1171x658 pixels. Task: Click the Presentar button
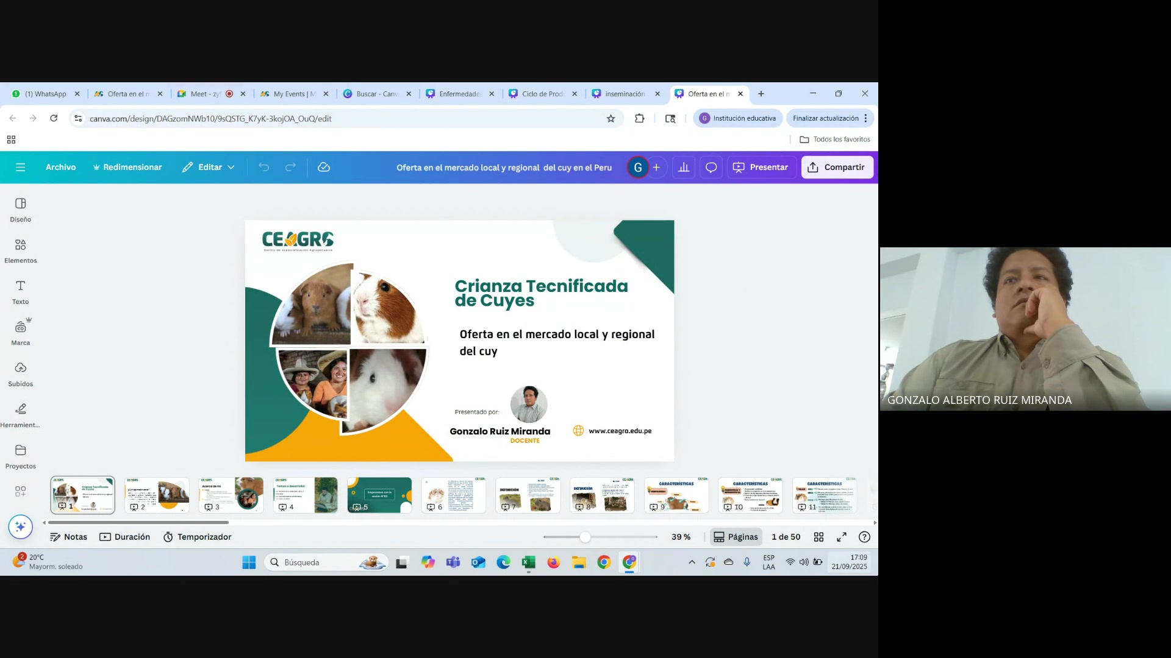761,167
